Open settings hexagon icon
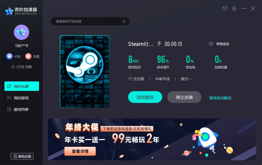The image size is (262, 165). [x=234, y=8]
